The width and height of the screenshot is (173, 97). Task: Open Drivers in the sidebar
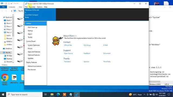coord(30,48)
